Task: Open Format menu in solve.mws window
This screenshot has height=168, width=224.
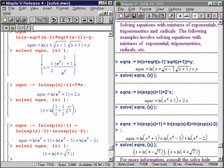Action: (x=62, y=8)
